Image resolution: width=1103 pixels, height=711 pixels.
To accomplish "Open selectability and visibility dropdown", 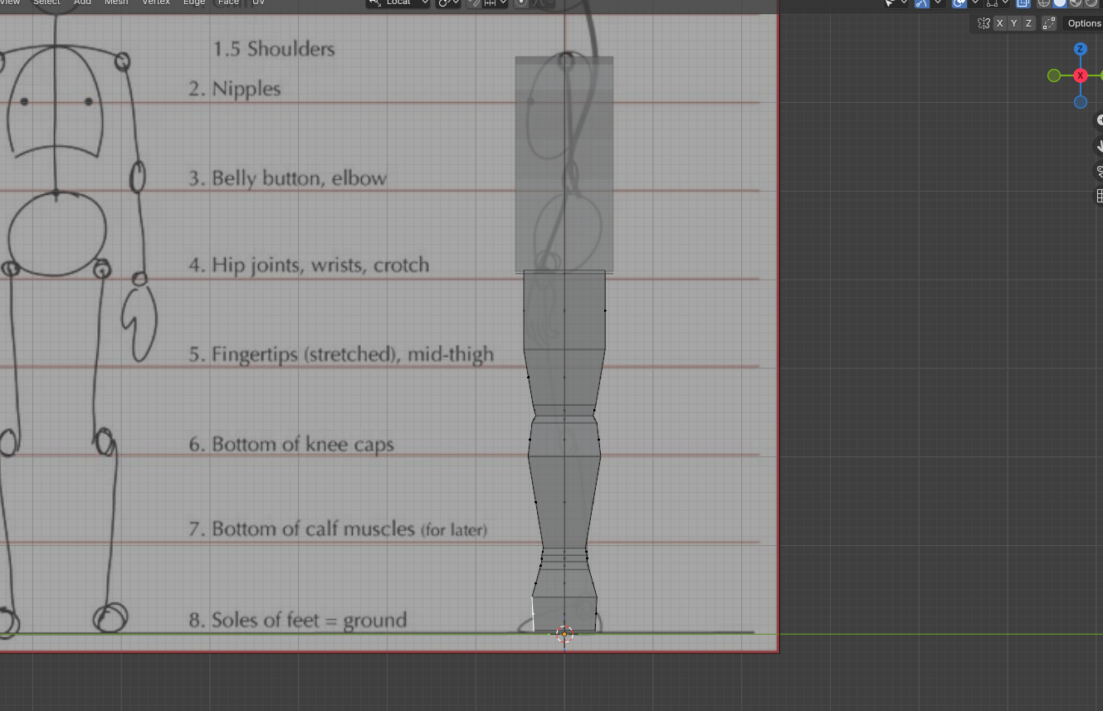I will click(x=896, y=2).
